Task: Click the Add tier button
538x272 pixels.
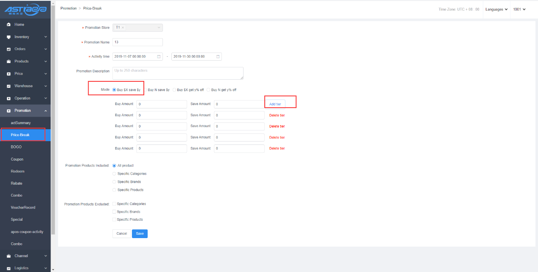Action: 275,104
